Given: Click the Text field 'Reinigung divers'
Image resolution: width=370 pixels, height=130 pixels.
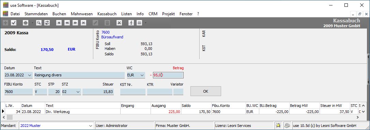Looking at the screenshot, I should [x=79, y=75].
